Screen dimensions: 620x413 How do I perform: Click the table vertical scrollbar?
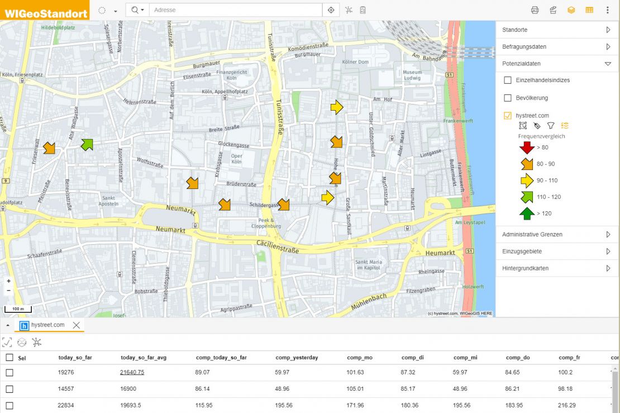coord(615,390)
